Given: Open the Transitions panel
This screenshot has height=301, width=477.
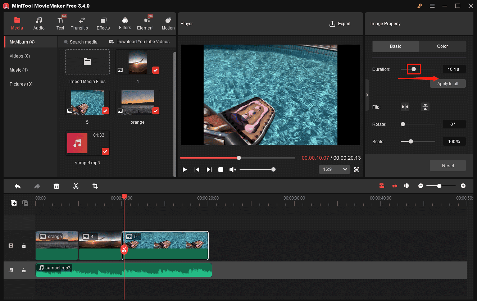Looking at the screenshot, I should click(x=79, y=23).
